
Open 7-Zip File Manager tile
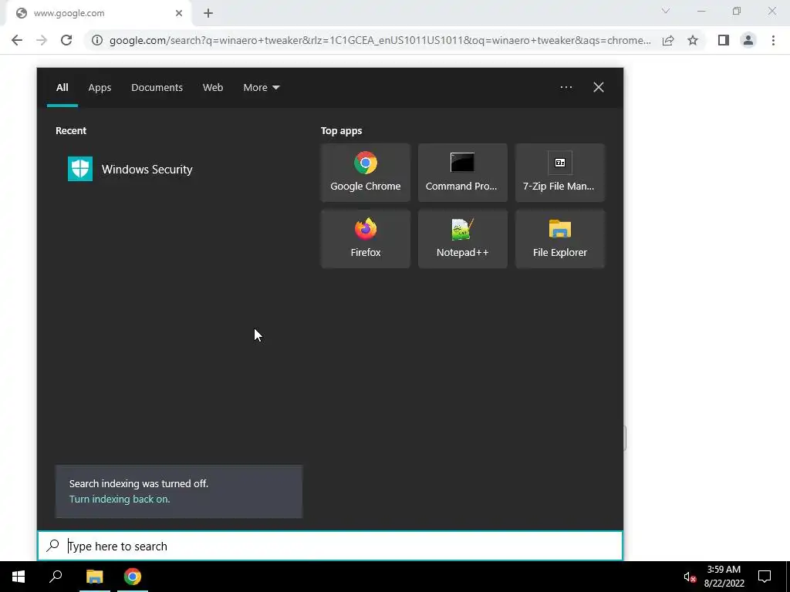[x=560, y=172]
